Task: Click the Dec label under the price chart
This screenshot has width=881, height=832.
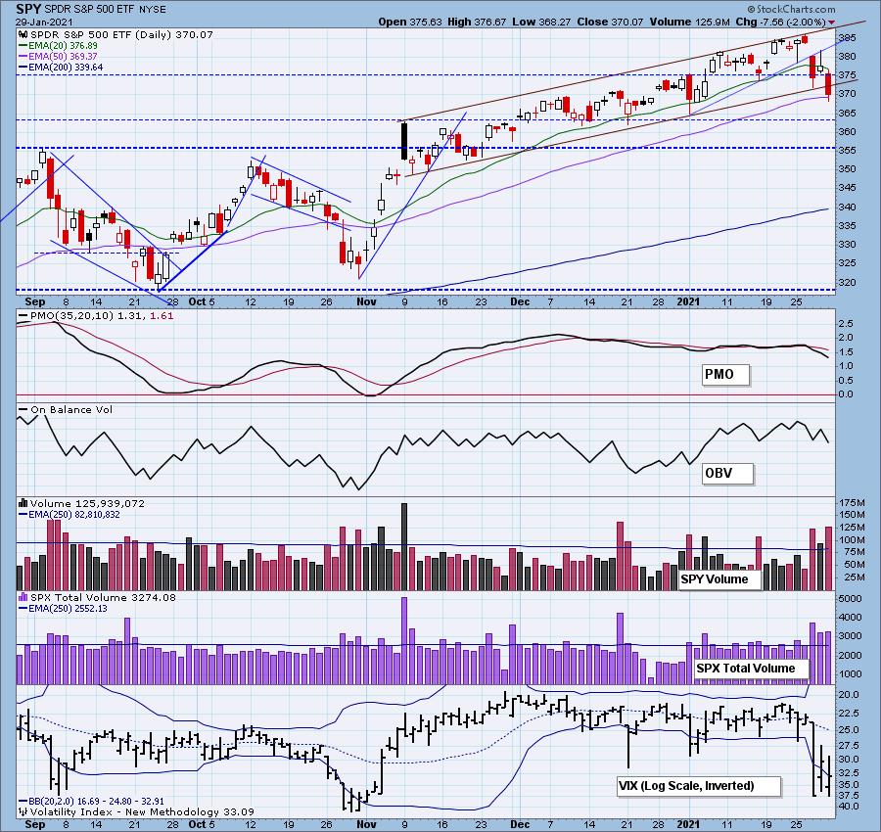Action: coord(520,302)
